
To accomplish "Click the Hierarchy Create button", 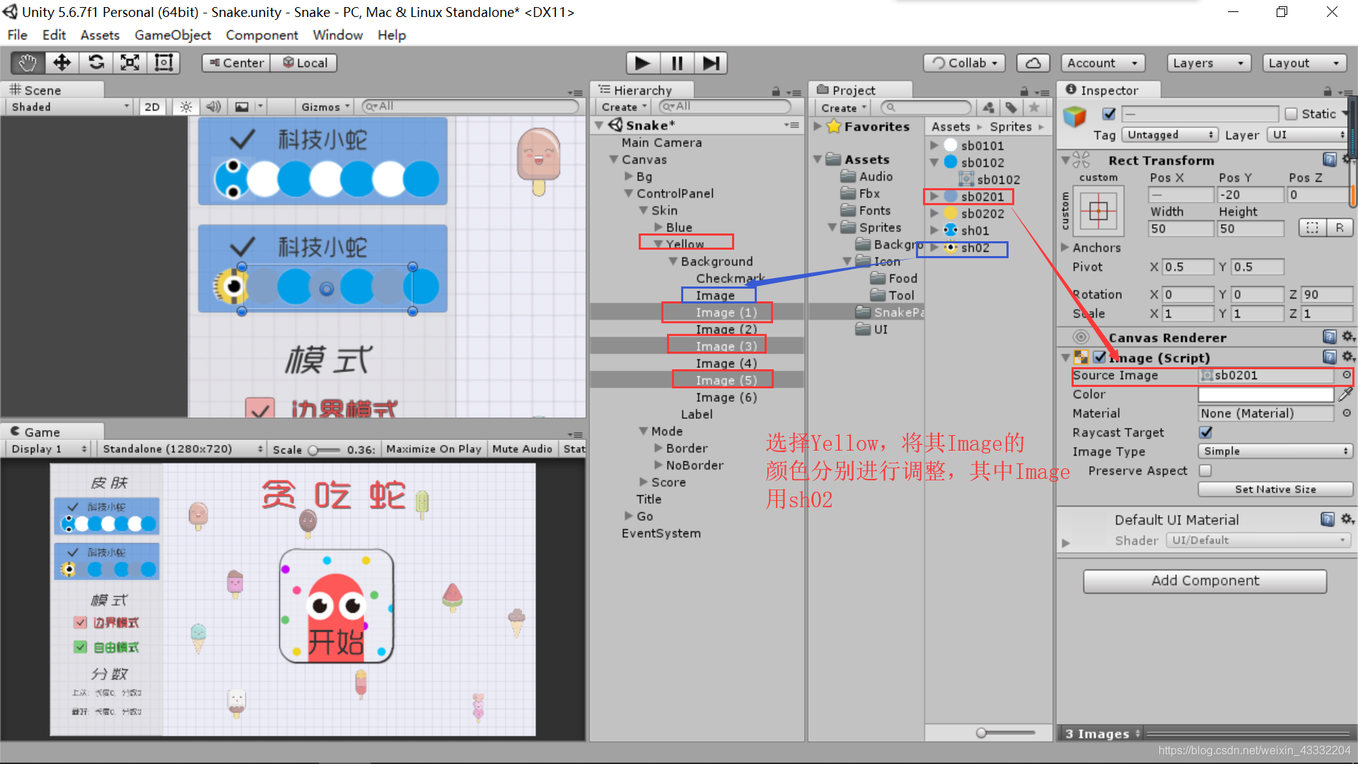I will (x=623, y=107).
